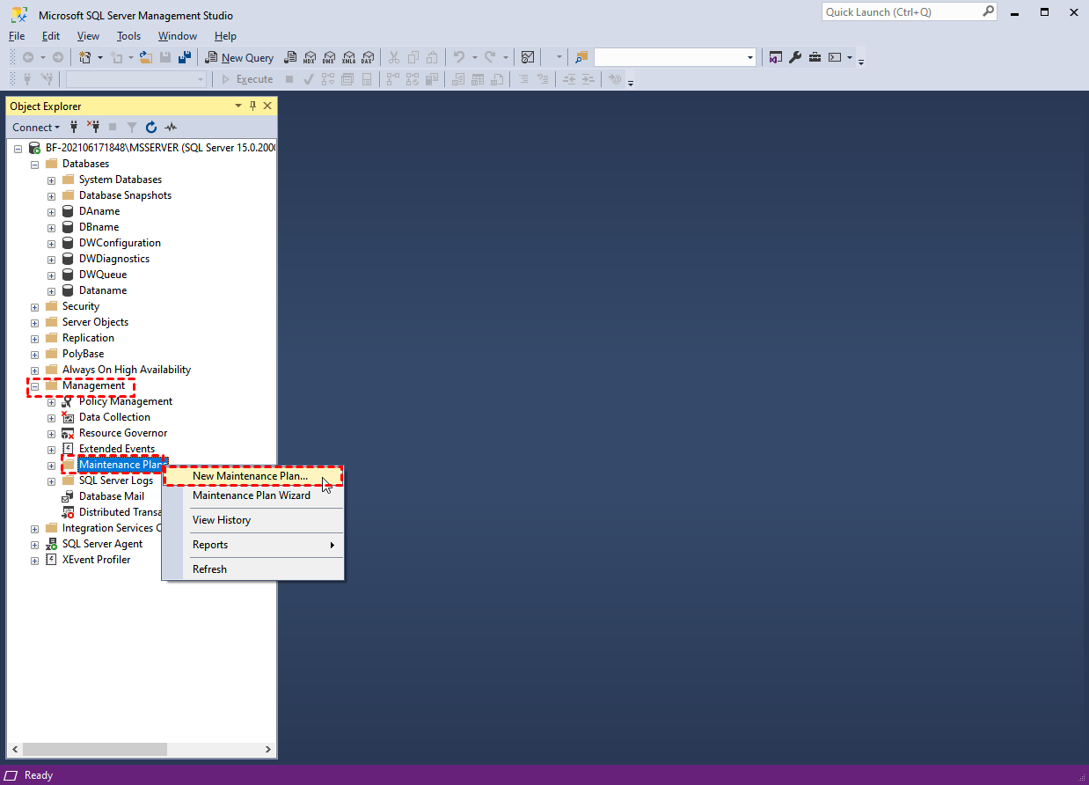Open the command window icon dropdown arrow
1089x785 pixels.
(850, 57)
